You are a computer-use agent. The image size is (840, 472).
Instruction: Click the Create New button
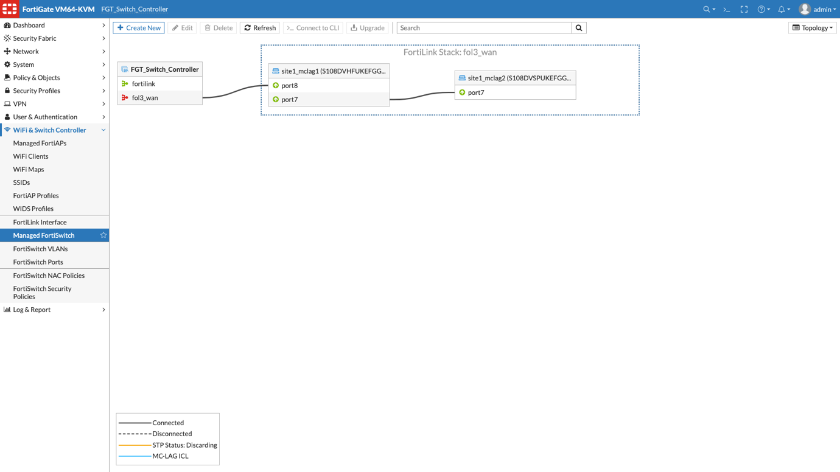tap(139, 27)
